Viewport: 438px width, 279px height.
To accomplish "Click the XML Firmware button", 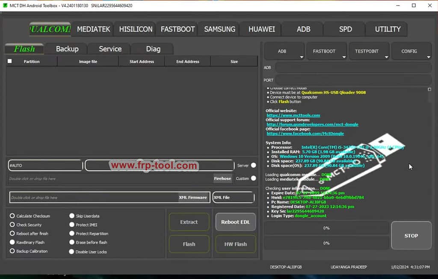I will coord(193,197).
